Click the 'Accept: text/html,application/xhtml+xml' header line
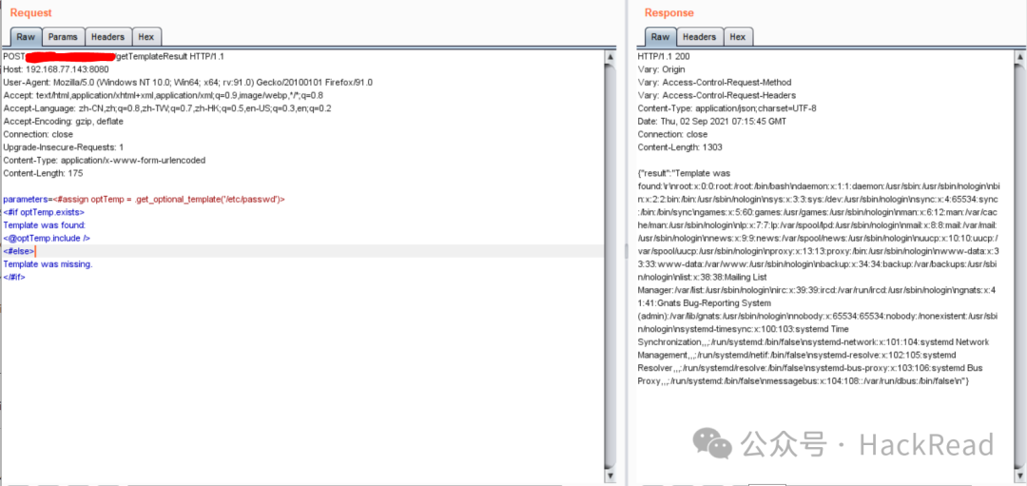Viewport: 1027px width, 486px height. [x=164, y=95]
